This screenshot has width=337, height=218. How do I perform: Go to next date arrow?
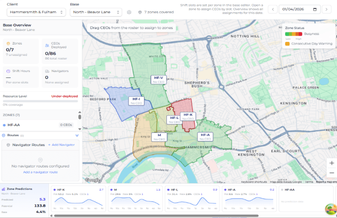pos(327,9)
